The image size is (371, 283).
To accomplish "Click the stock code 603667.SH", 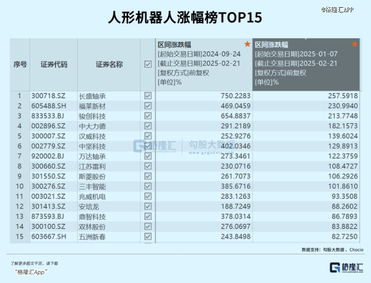I will [49, 237].
